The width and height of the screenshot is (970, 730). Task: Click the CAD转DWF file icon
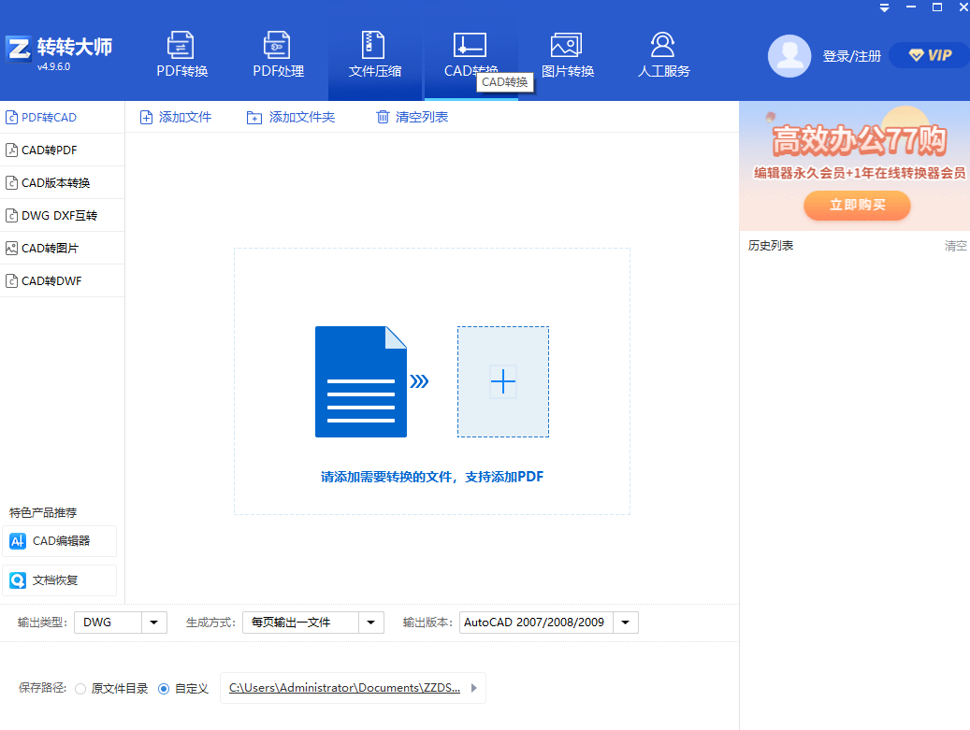[x=11, y=281]
